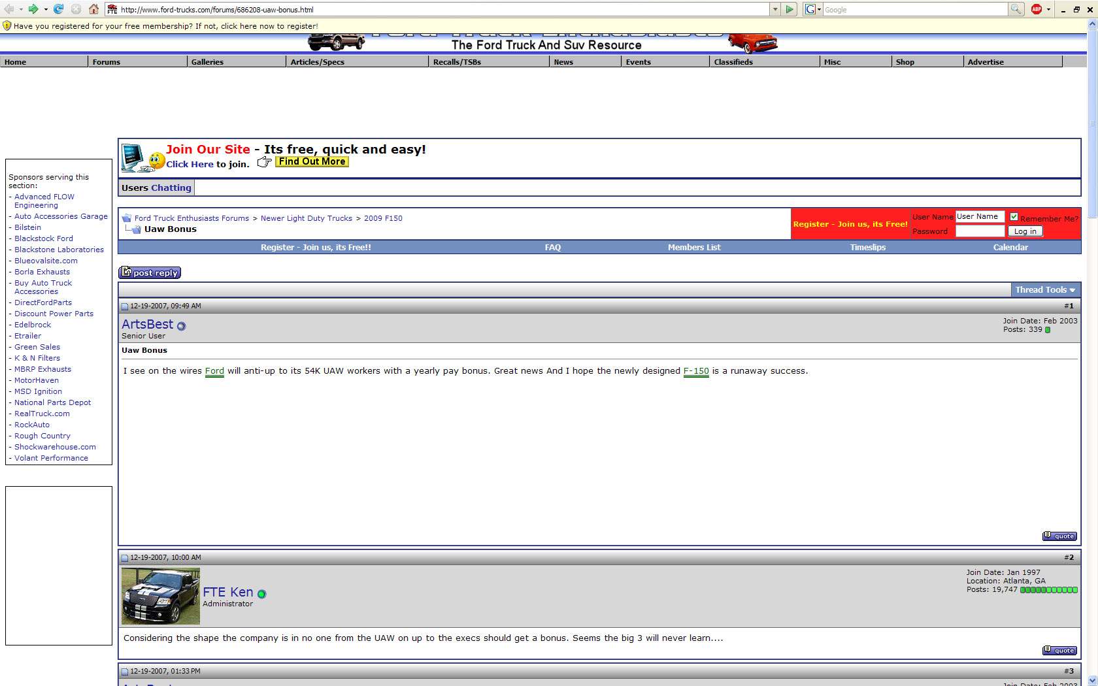Click FTE Ken's truck avatar thumbnail
This screenshot has height=686, width=1098.
click(161, 596)
